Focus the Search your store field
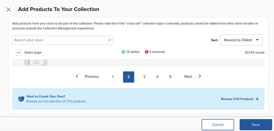The image size is (274, 131). click(60, 40)
